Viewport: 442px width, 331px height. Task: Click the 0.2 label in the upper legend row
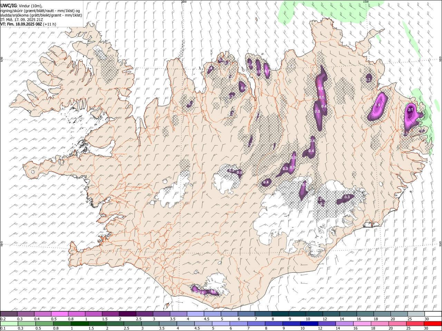point(3,319)
